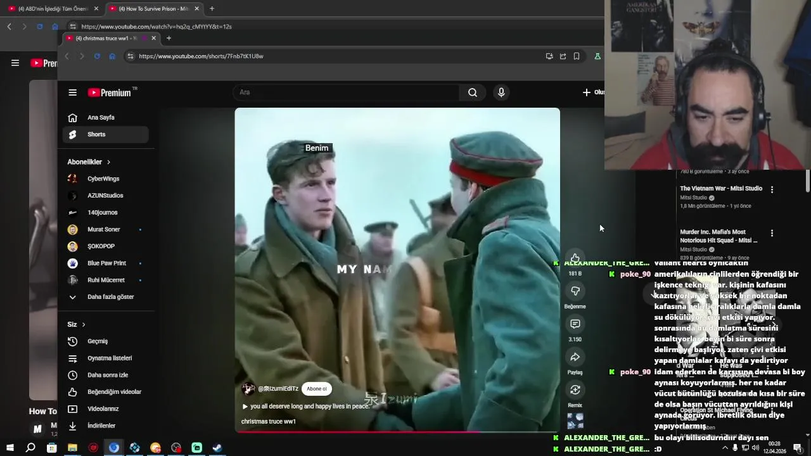The height and width of the screenshot is (456, 811).
Task: Open the YouTube guide hamburger menu
Action: pyautogui.click(x=73, y=92)
